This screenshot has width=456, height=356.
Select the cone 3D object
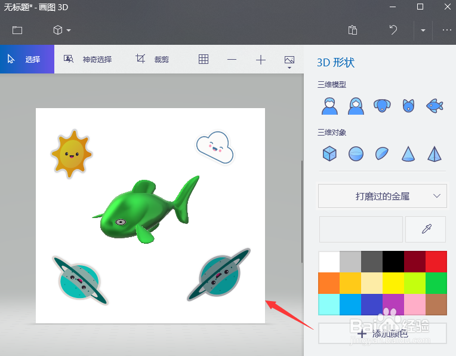pos(408,154)
